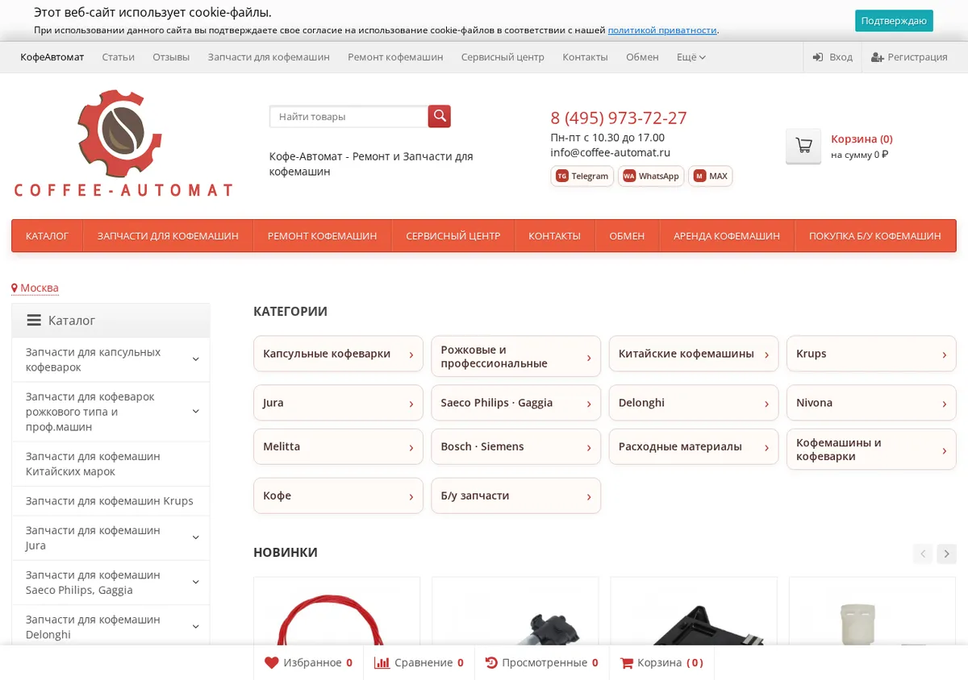Expand Запчасти для капсульных кофеварок submenu
Image resolution: width=968 pixels, height=680 pixels.
pyautogui.click(x=195, y=359)
